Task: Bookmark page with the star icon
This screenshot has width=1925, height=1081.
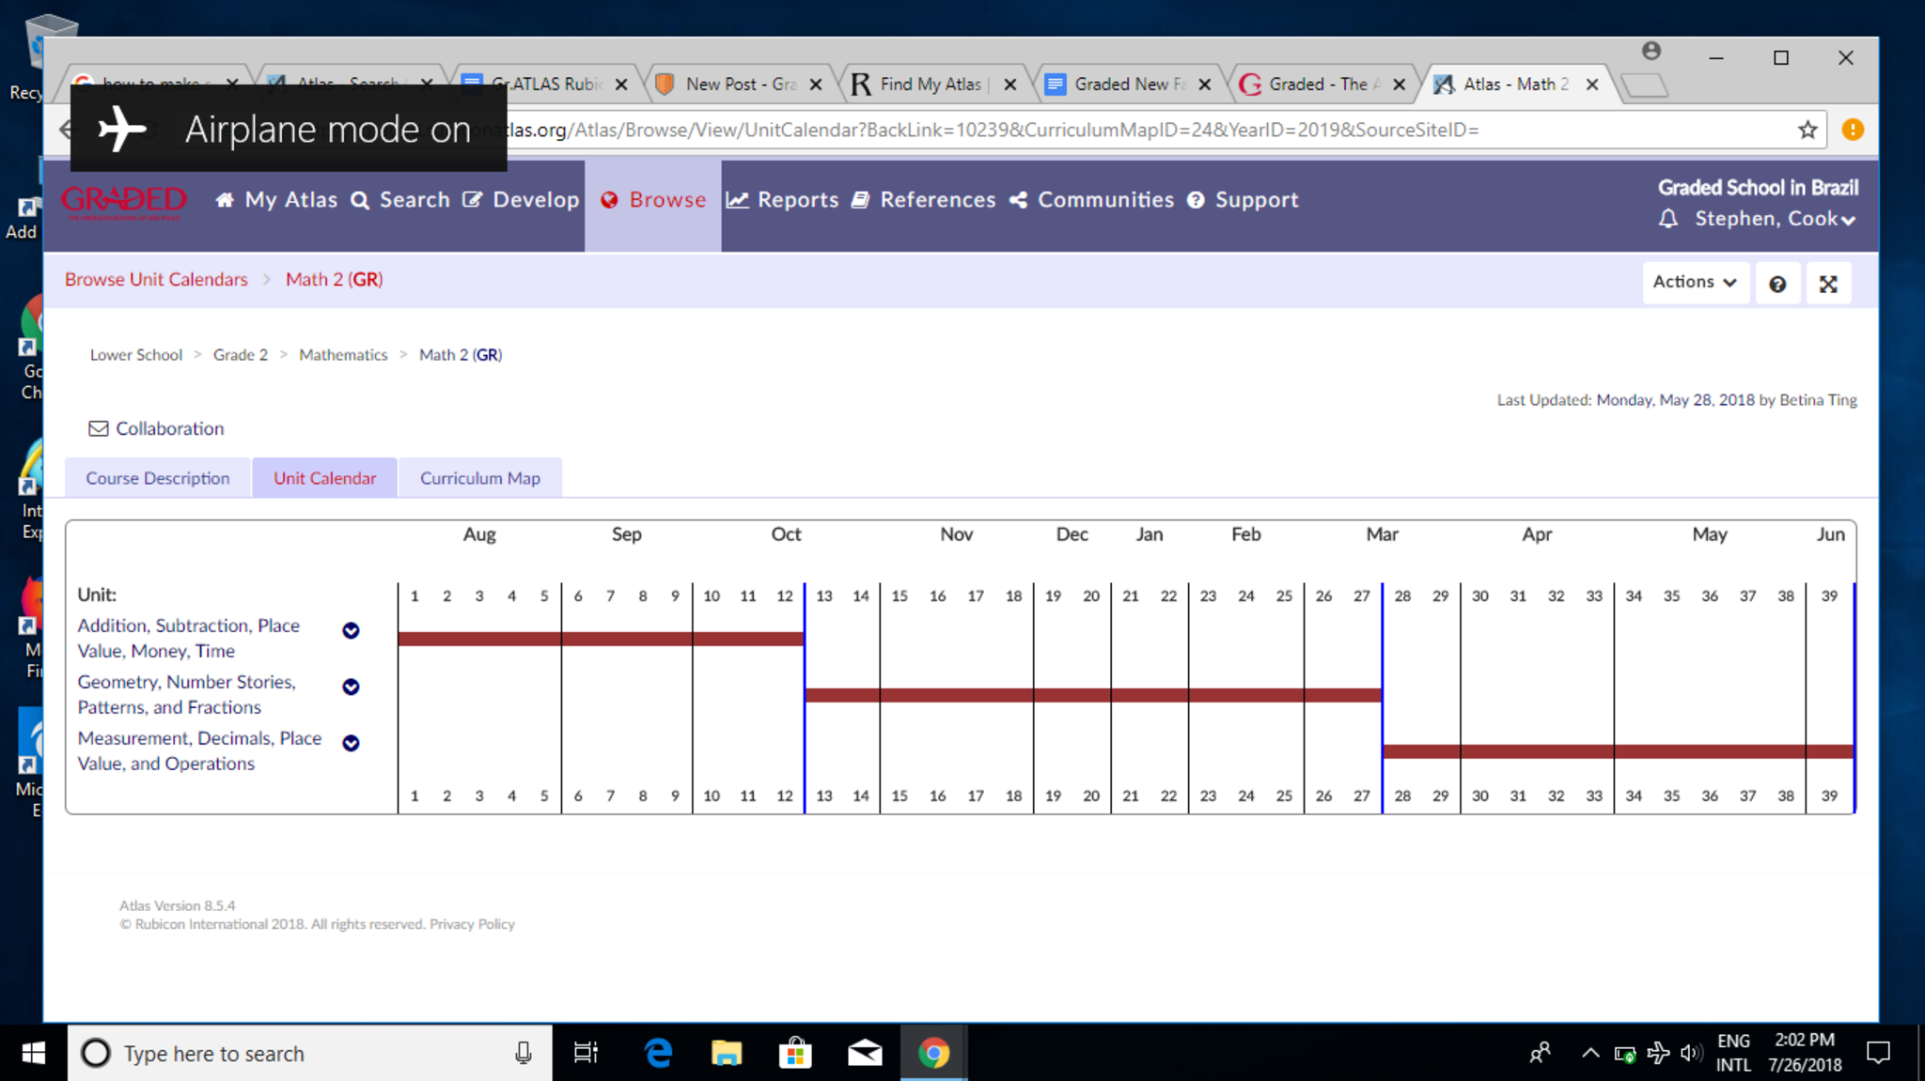Action: [x=1807, y=130]
